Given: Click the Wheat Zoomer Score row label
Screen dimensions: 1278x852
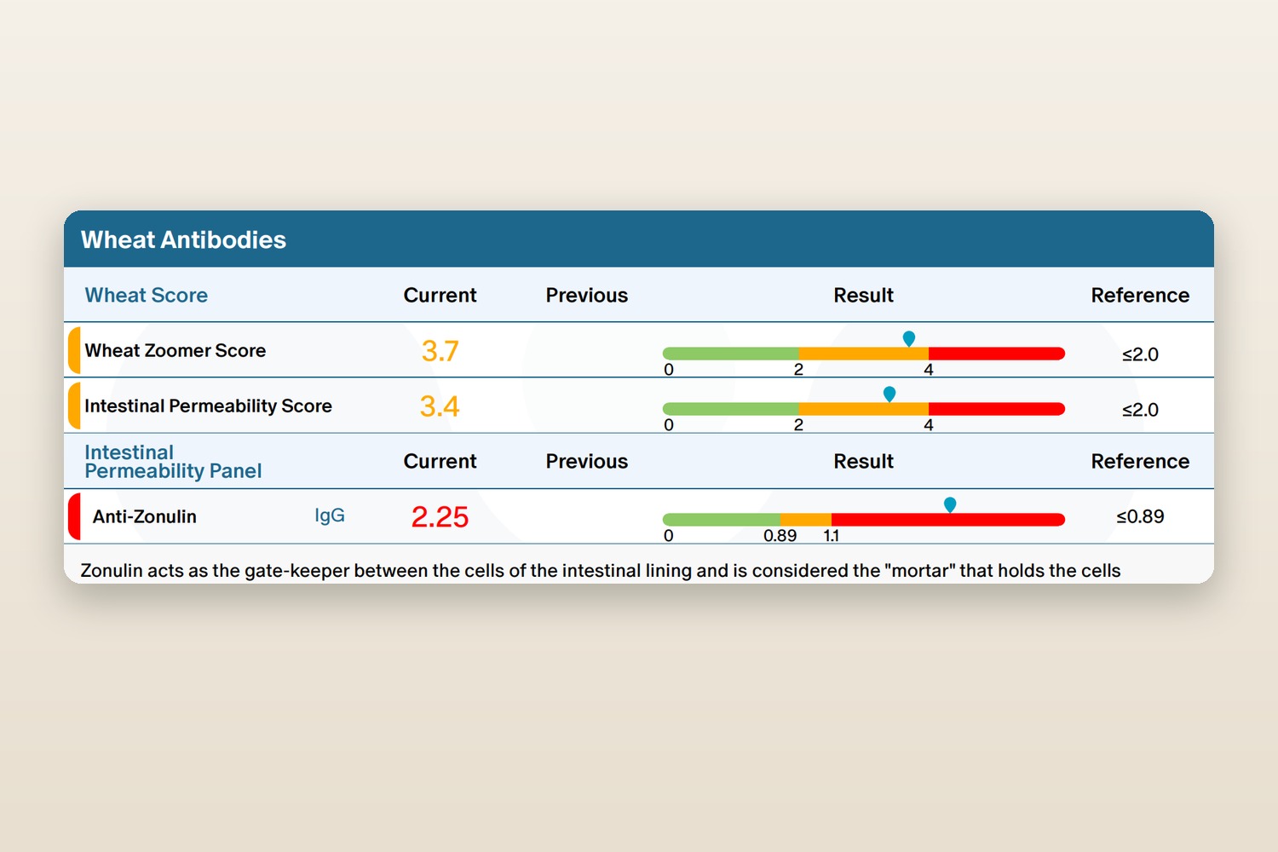Looking at the screenshot, I should click(175, 350).
